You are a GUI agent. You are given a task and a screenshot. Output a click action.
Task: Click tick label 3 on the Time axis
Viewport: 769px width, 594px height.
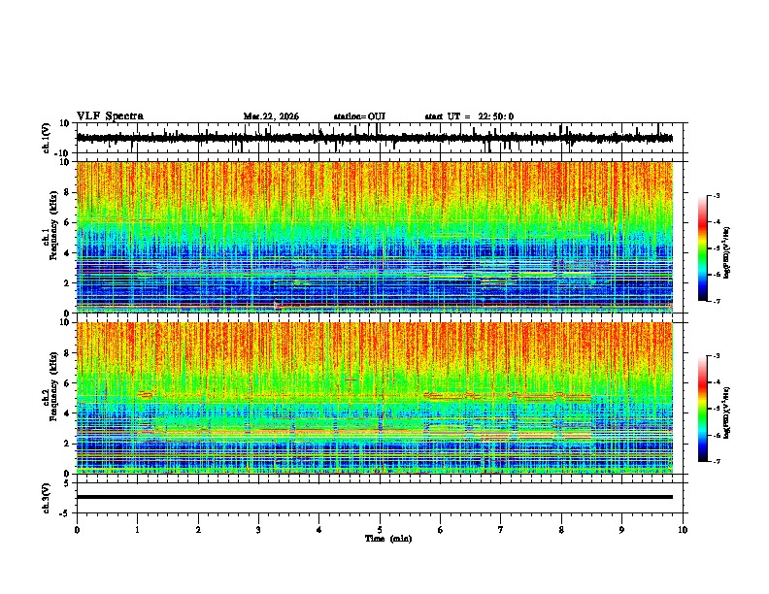[258, 530]
